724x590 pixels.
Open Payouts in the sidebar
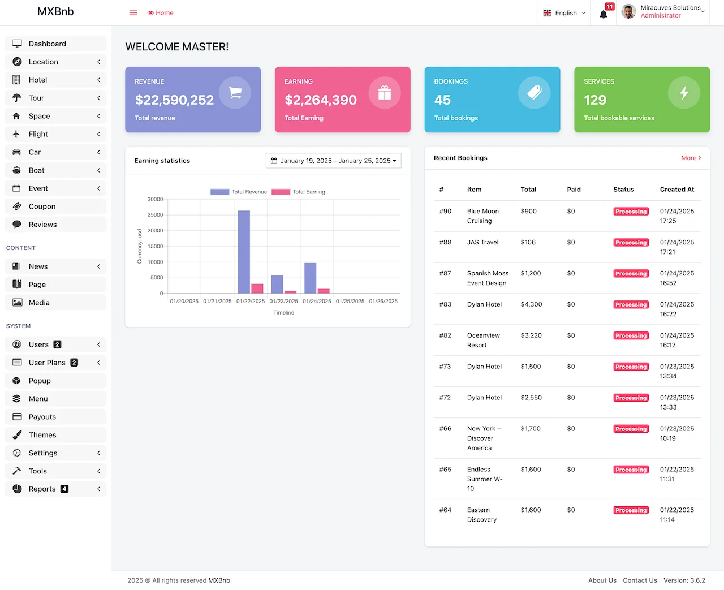pos(42,417)
